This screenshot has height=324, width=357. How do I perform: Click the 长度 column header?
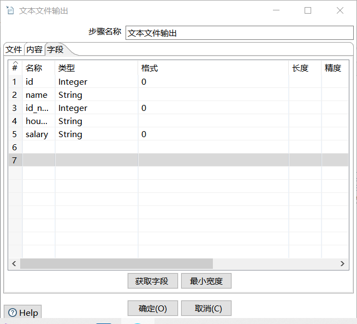305,68
